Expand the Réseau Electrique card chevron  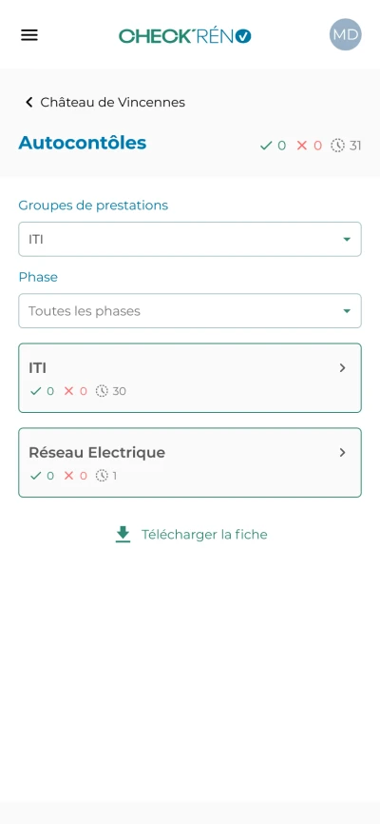coord(343,453)
